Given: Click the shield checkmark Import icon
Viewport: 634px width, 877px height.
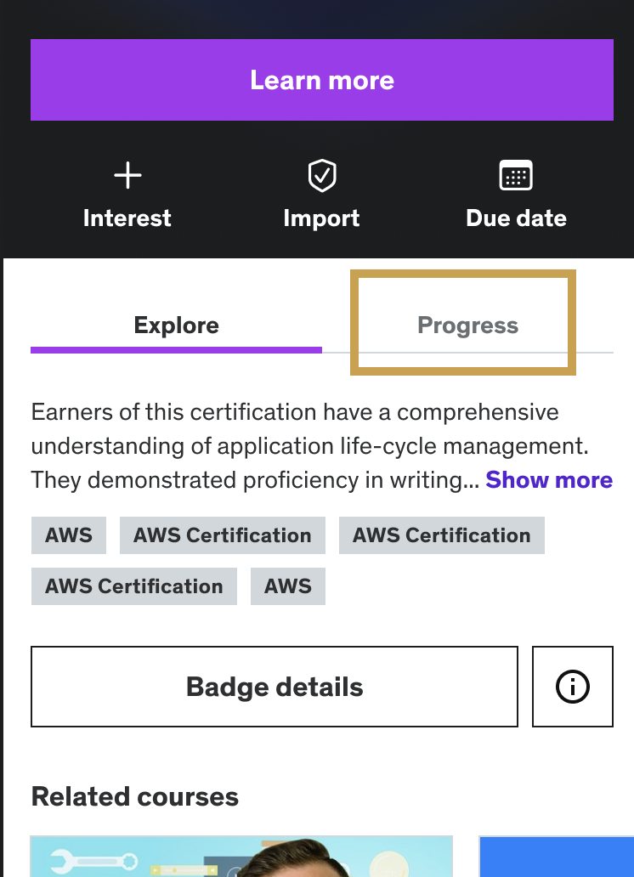Looking at the screenshot, I should point(321,176).
